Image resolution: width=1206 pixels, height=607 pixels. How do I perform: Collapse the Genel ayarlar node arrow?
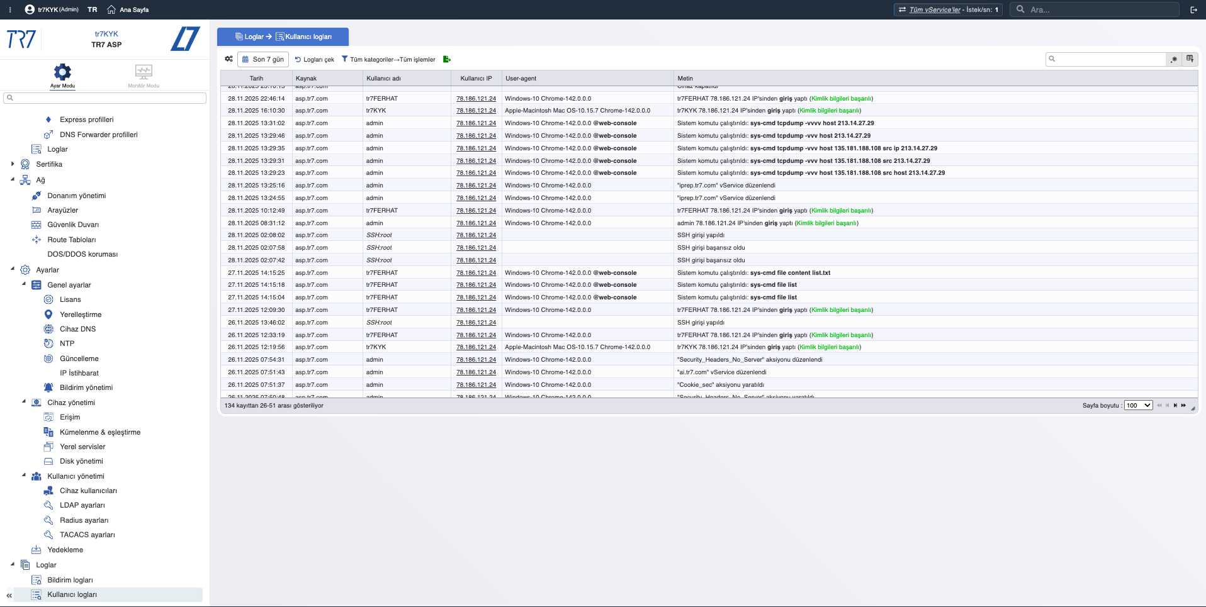tap(24, 284)
